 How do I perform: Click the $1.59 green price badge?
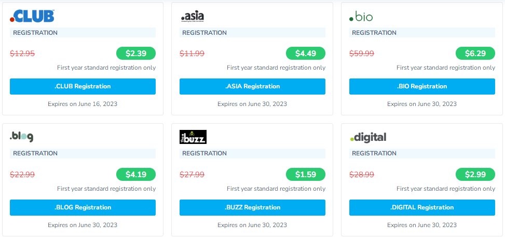[x=306, y=174]
